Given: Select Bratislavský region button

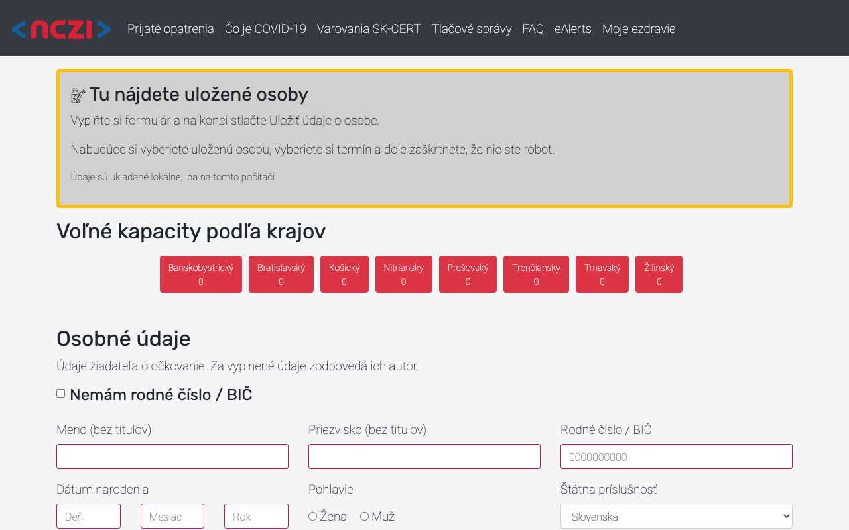Looking at the screenshot, I should [x=281, y=274].
